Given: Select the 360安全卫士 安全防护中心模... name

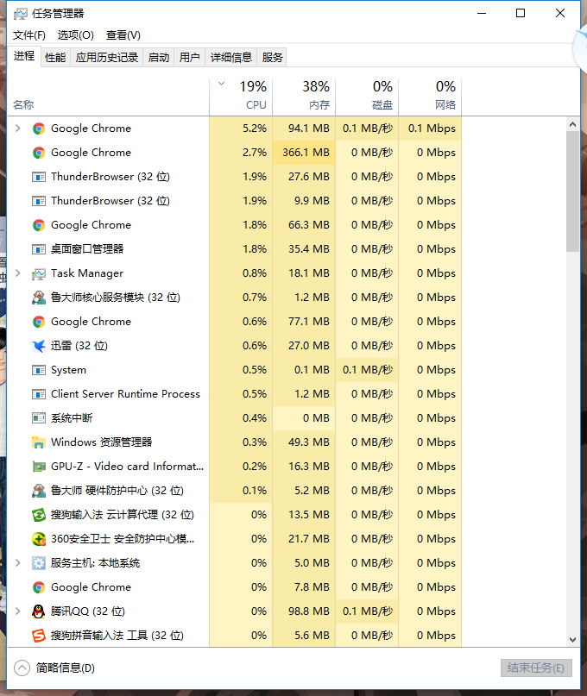Looking at the screenshot, I should (123, 539).
